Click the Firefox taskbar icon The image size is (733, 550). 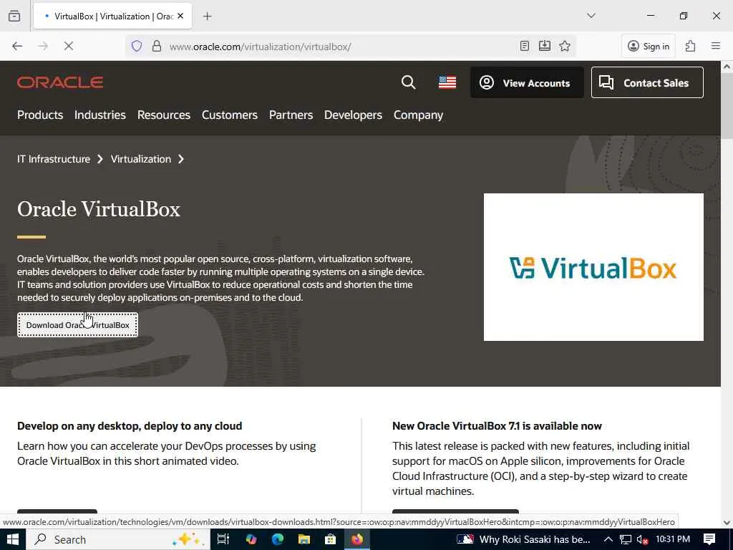point(357,539)
